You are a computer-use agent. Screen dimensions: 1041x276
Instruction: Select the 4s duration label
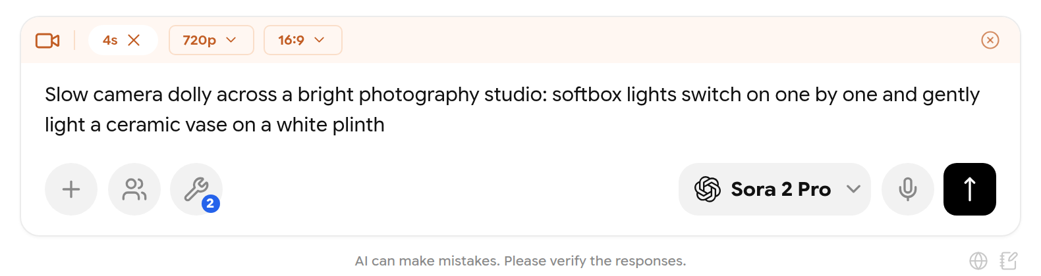(x=110, y=40)
